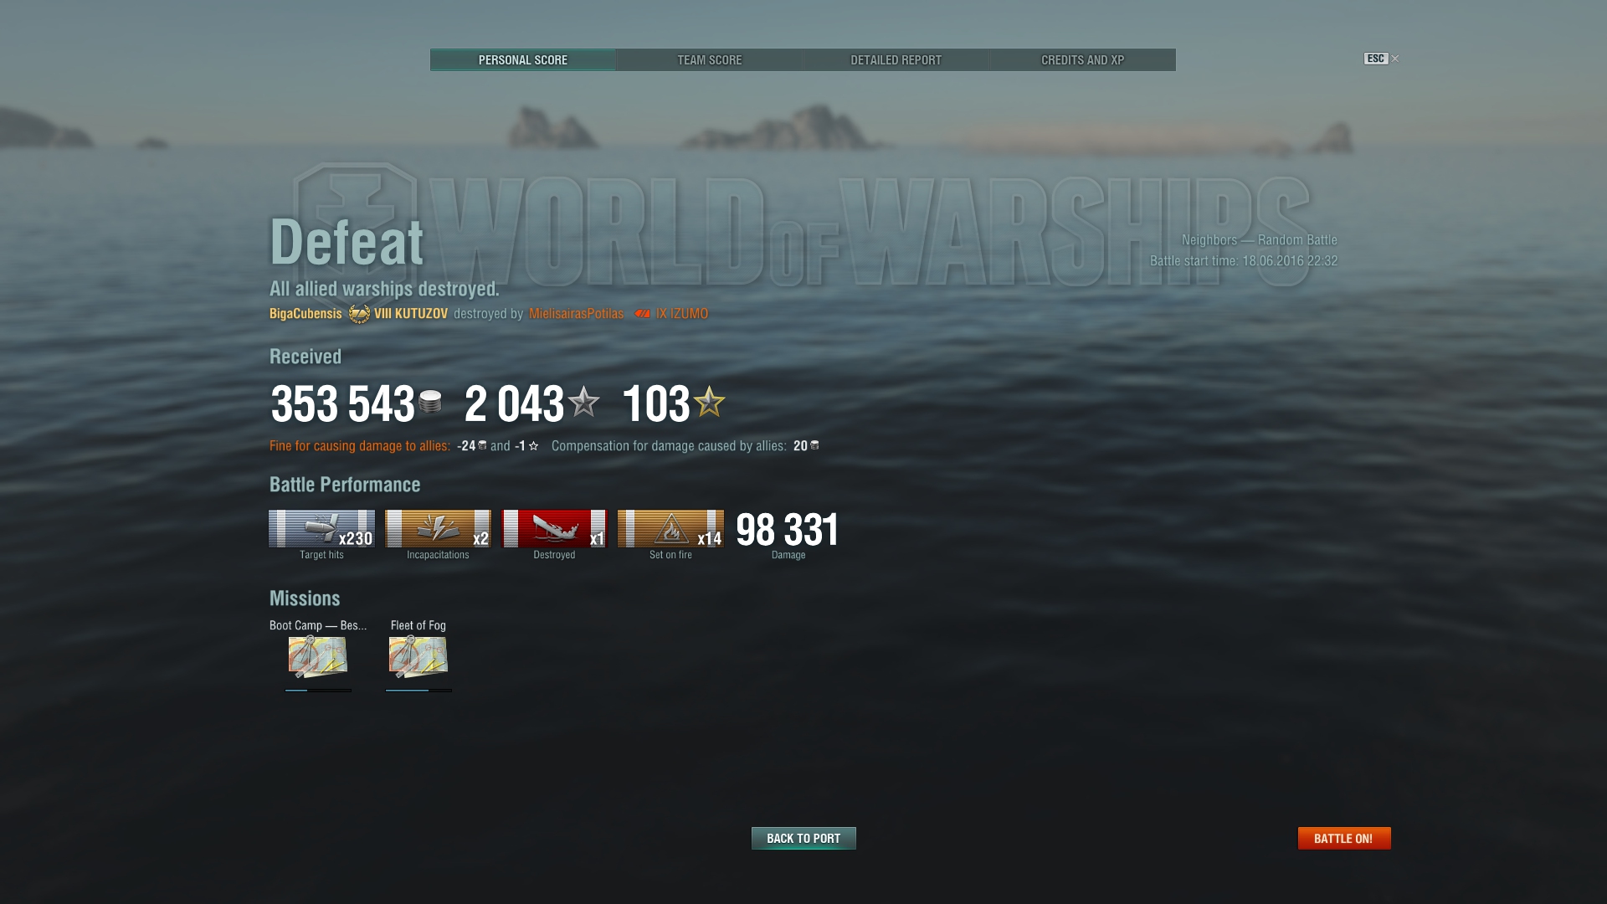
Task: Select the Personal Score tab
Action: 523,60
